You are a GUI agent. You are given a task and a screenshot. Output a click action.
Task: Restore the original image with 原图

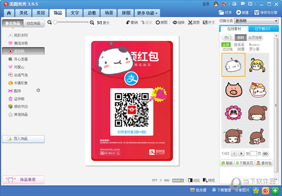click(162, 23)
